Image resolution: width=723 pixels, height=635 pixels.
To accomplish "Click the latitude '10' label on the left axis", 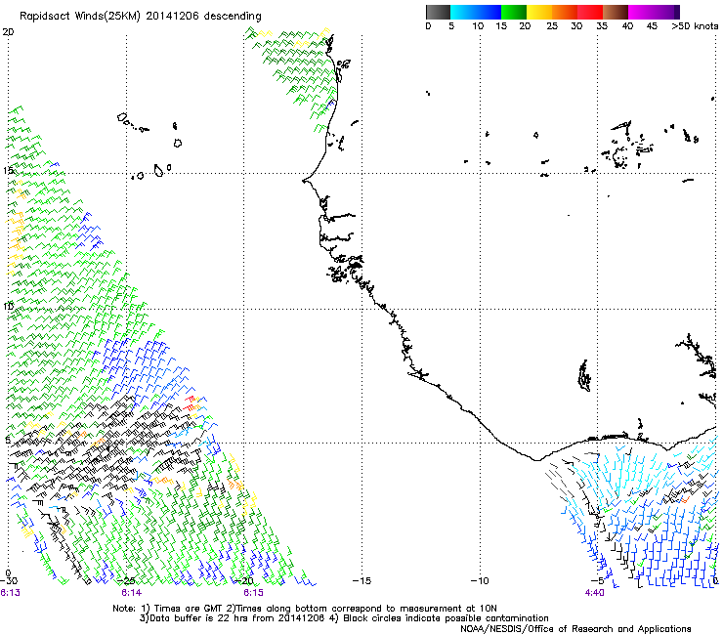I will pos(8,306).
